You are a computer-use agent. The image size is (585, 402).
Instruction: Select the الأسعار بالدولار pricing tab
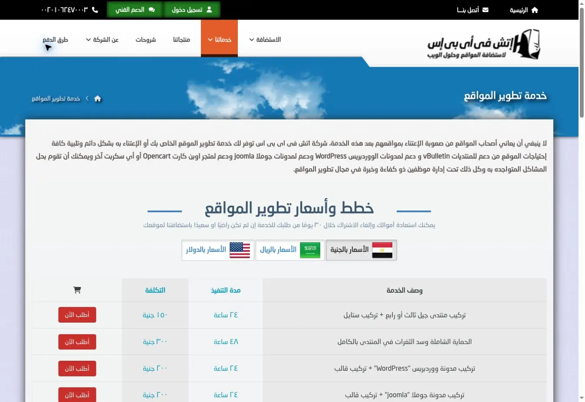tap(218, 250)
